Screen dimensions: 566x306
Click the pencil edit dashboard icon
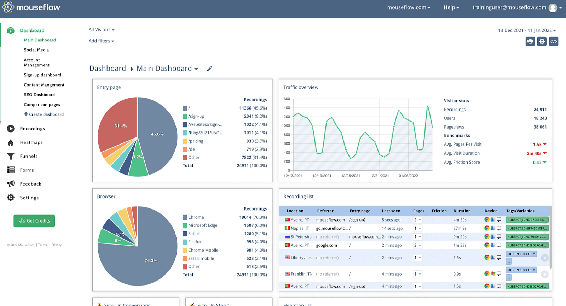210,69
